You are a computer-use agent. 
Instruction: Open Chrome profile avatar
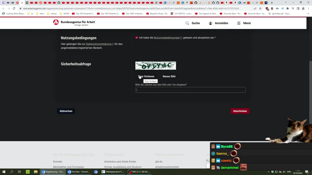coord(303,9)
